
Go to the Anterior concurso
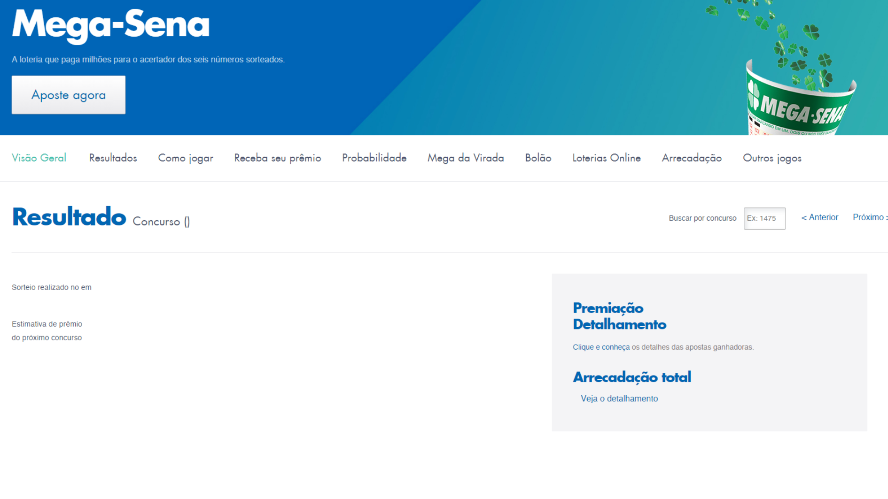pyautogui.click(x=820, y=217)
